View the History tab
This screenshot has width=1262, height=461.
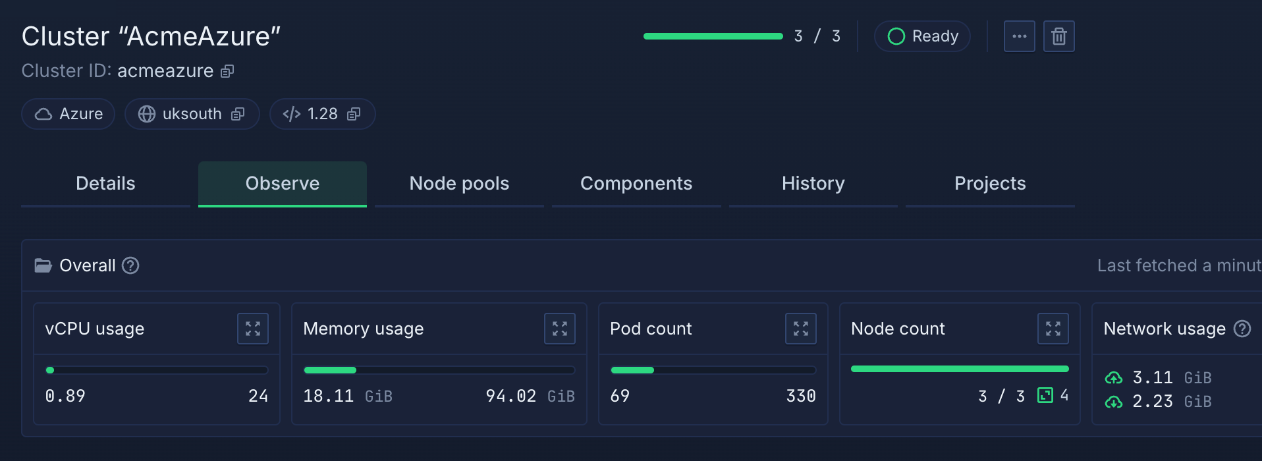[x=813, y=184]
